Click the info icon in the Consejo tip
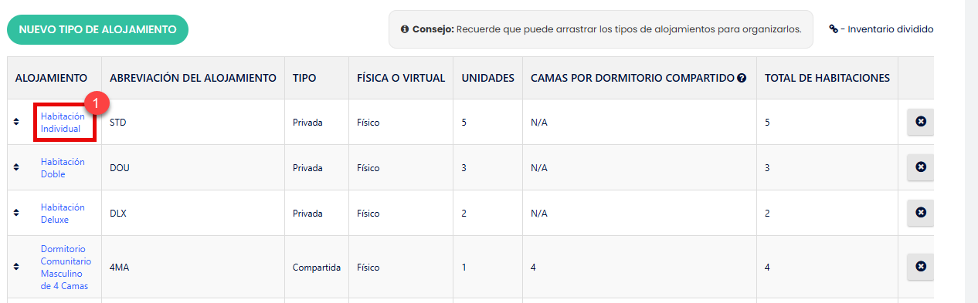Screen dimensions: 978x303 [405, 29]
